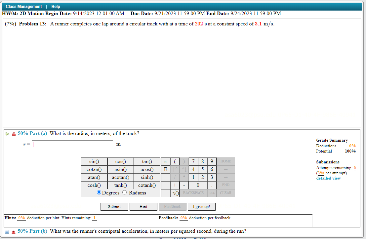The width and height of the screenshot is (366, 239).
Task: Submit your answer for Part (a)
Action: click(114, 206)
